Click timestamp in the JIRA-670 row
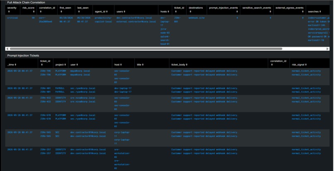The height and width of the screenshot is (171, 334). [20, 115]
